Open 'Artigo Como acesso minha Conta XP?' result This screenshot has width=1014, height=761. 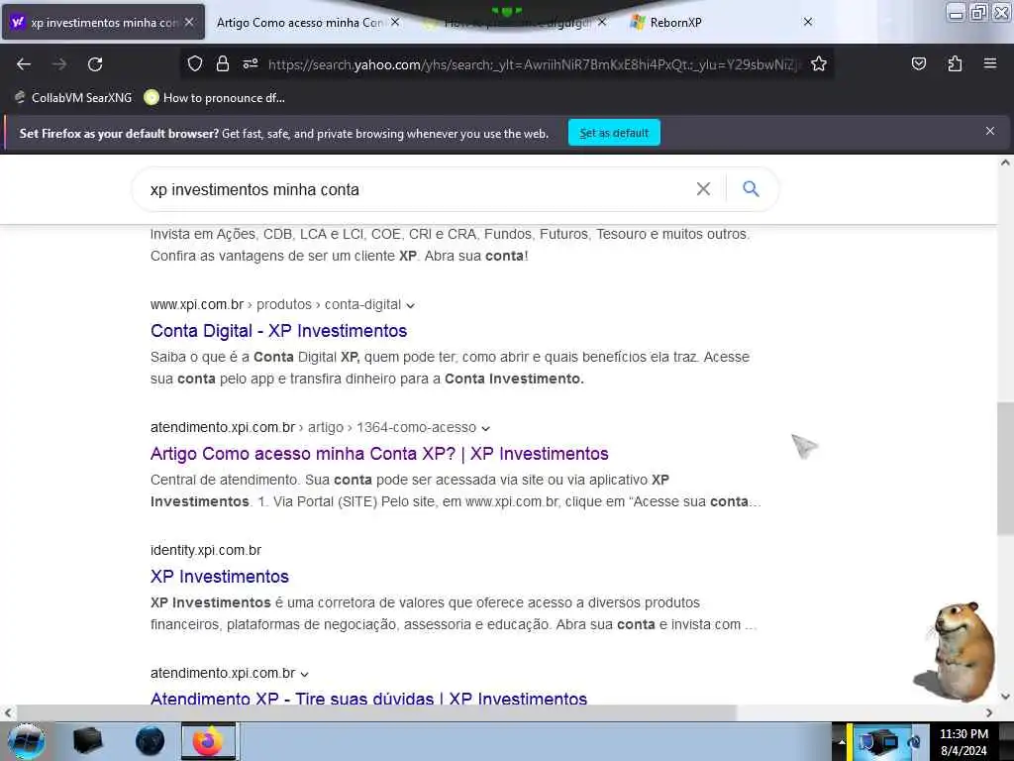click(379, 454)
